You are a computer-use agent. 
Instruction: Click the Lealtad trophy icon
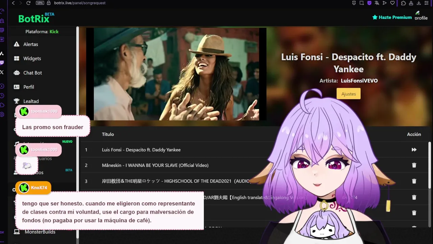(17, 101)
